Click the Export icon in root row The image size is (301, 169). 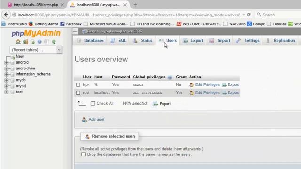point(224,93)
